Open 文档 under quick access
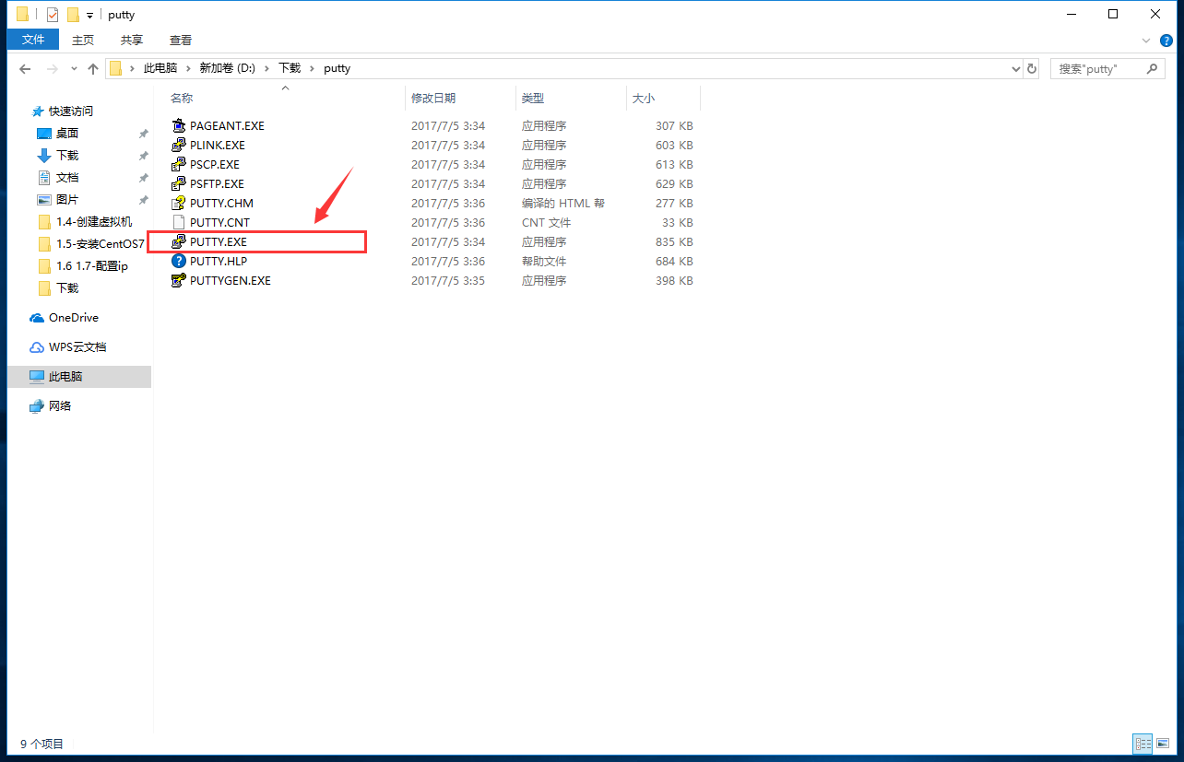 click(66, 178)
